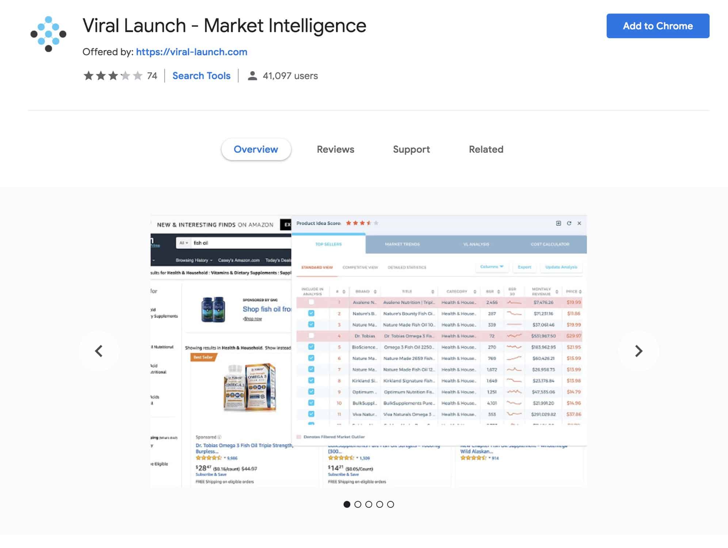Image resolution: width=728 pixels, height=548 pixels.
Task: Open the Cost Calculator tab in preview
Action: coord(550,244)
